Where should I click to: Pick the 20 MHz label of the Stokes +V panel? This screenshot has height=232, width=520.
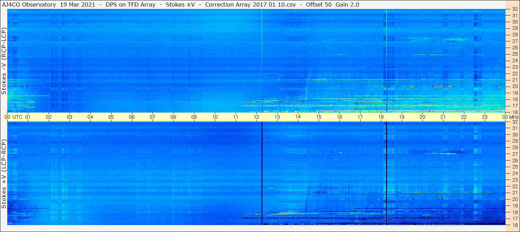(x=514, y=199)
